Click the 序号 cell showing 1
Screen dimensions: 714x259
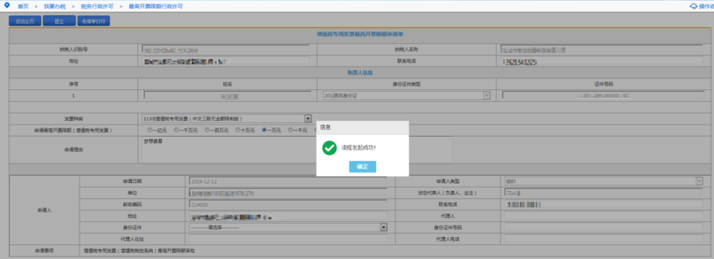click(x=73, y=96)
